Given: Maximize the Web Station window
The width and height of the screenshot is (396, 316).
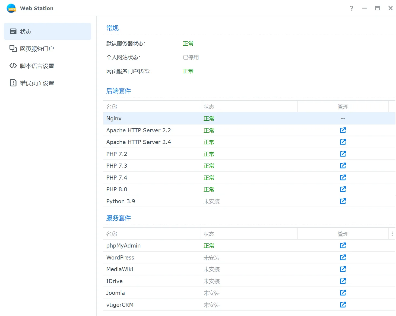Looking at the screenshot, I should [377, 8].
